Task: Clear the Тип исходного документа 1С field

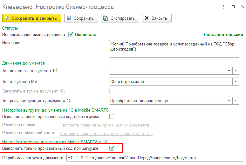Action: tap(236, 71)
